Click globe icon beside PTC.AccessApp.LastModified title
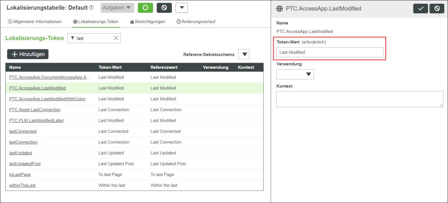Screen dimensions: 448x203 click(x=279, y=9)
